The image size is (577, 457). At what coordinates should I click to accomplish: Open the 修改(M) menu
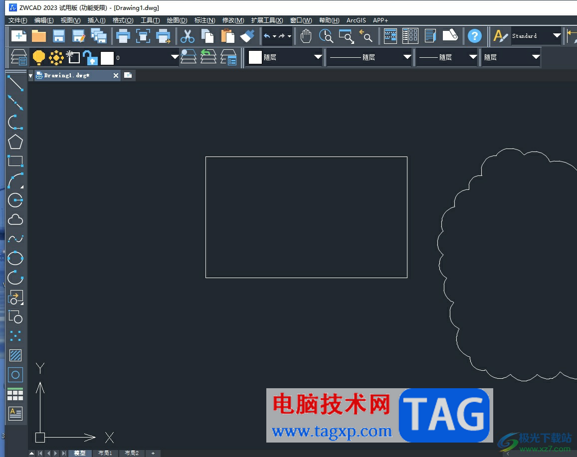(x=233, y=20)
